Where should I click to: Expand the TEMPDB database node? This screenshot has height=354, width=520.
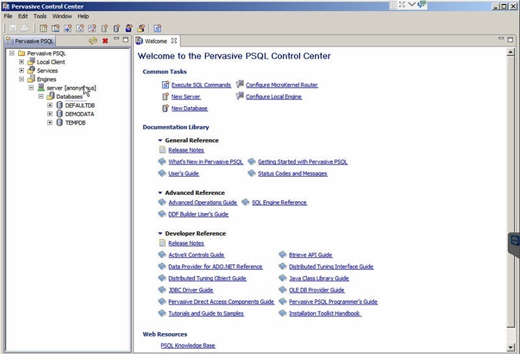(x=50, y=122)
